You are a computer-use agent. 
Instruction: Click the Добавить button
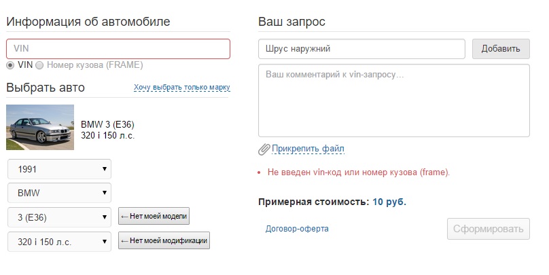tap(501, 49)
